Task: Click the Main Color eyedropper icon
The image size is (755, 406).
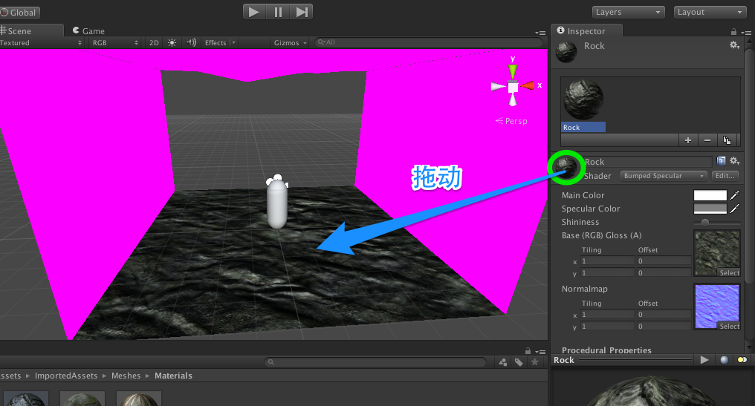Action: 734,194
